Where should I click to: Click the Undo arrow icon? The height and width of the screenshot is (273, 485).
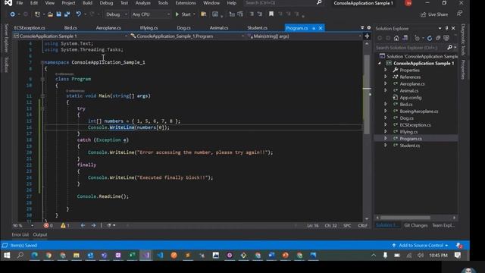click(x=78, y=14)
